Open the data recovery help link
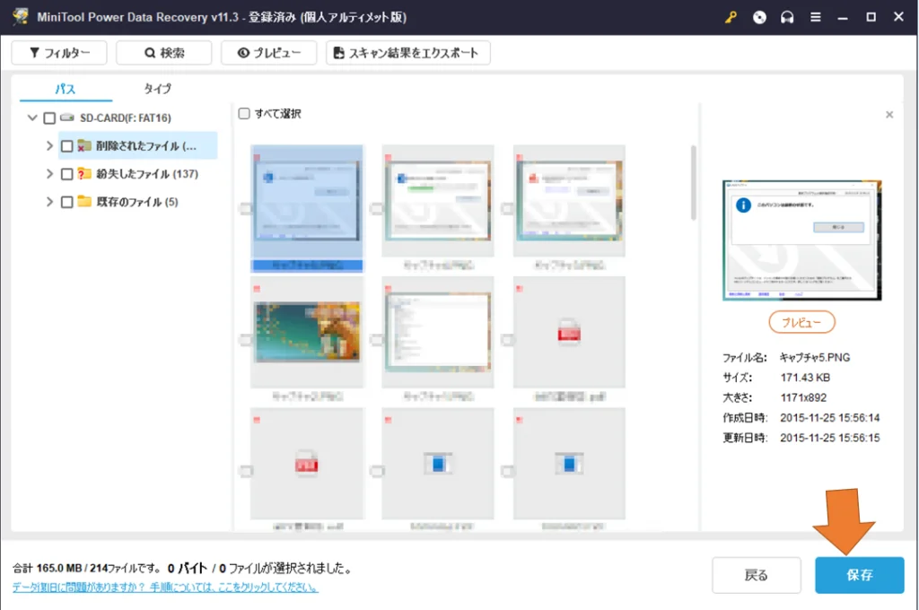The width and height of the screenshot is (919, 610). [165, 588]
